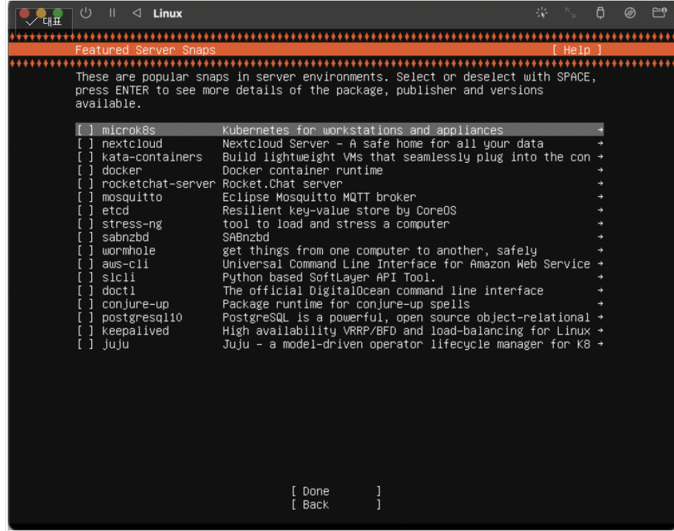674x531 pixels.
Task: Select the conjure-up snap name
Action: (136, 304)
